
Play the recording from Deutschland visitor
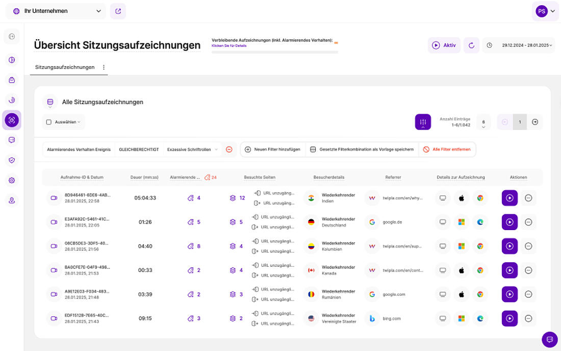point(509,222)
